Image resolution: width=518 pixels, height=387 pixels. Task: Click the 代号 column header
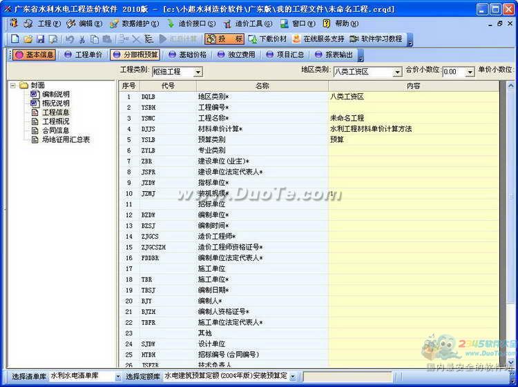coord(168,86)
